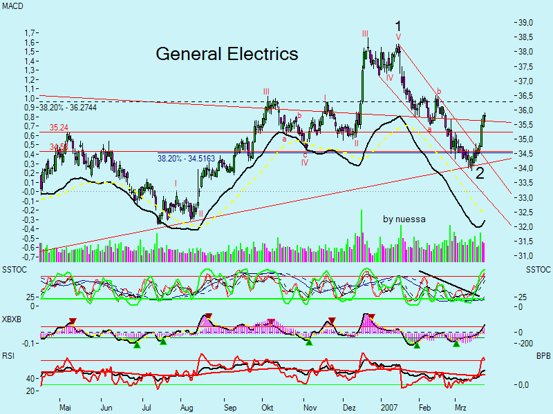The width and height of the screenshot is (553, 414).
Task: Click the 'Jun' month on time axis
Action: pyautogui.click(x=106, y=408)
